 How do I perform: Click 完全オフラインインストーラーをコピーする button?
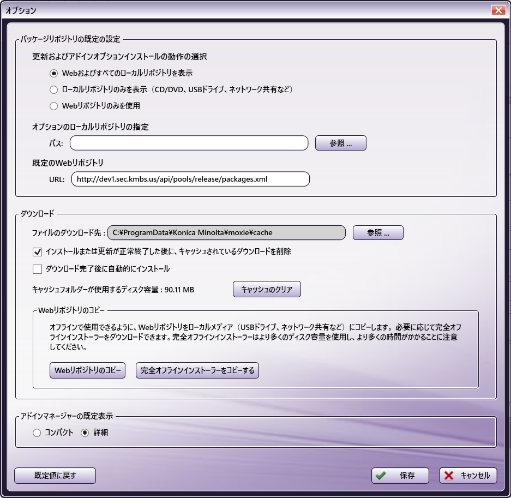[x=197, y=370]
